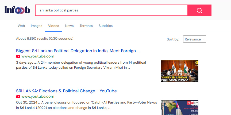This screenshot has width=231, height=115.
Task: Open SRI LANKA Elections & Political Change link
Action: coord(66,91)
